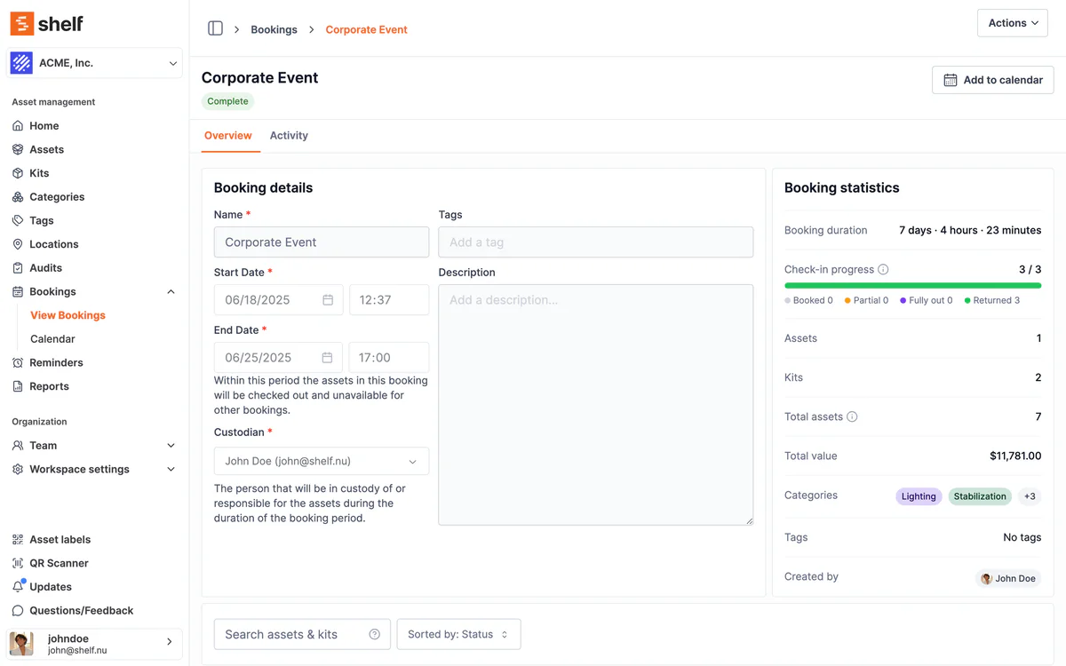Screen dimensions: 1066x666
Task: Click the Returned 3 legend label
Action: [x=992, y=300]
